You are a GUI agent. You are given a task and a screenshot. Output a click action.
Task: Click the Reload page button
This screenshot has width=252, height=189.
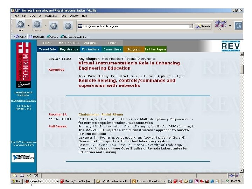[x=54, y=26]
